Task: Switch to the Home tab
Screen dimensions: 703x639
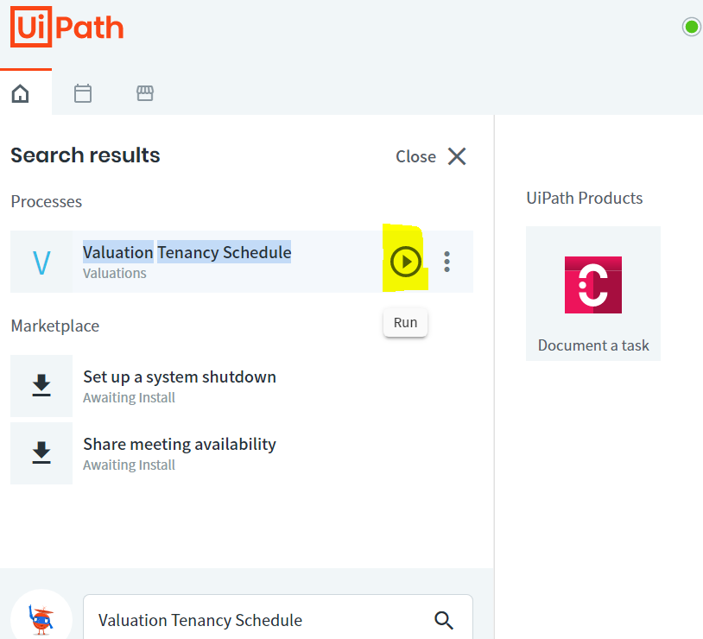Action: [x=20, y=94]
